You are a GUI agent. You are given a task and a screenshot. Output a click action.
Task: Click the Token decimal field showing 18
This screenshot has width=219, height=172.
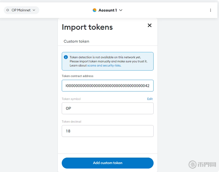click(108, 131)
